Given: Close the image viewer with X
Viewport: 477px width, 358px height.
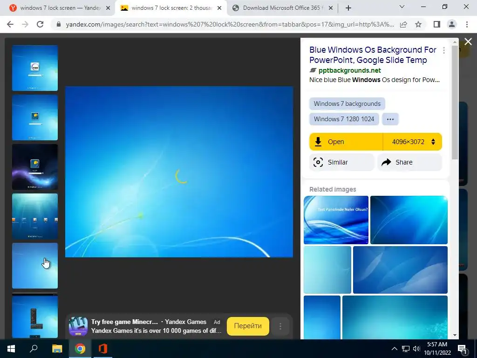Looking at the screenshot, I should tap(468, 41).
